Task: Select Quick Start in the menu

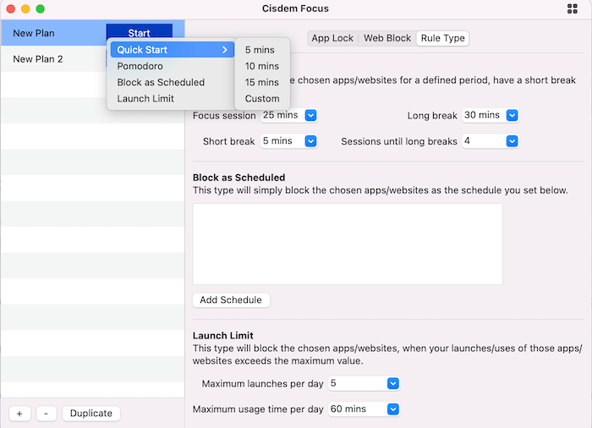Action: pyautogui.click(x=173, y=50)
